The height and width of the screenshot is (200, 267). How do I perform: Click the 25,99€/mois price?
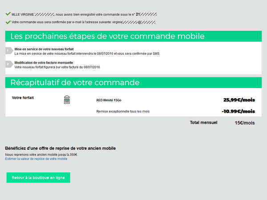239,100
